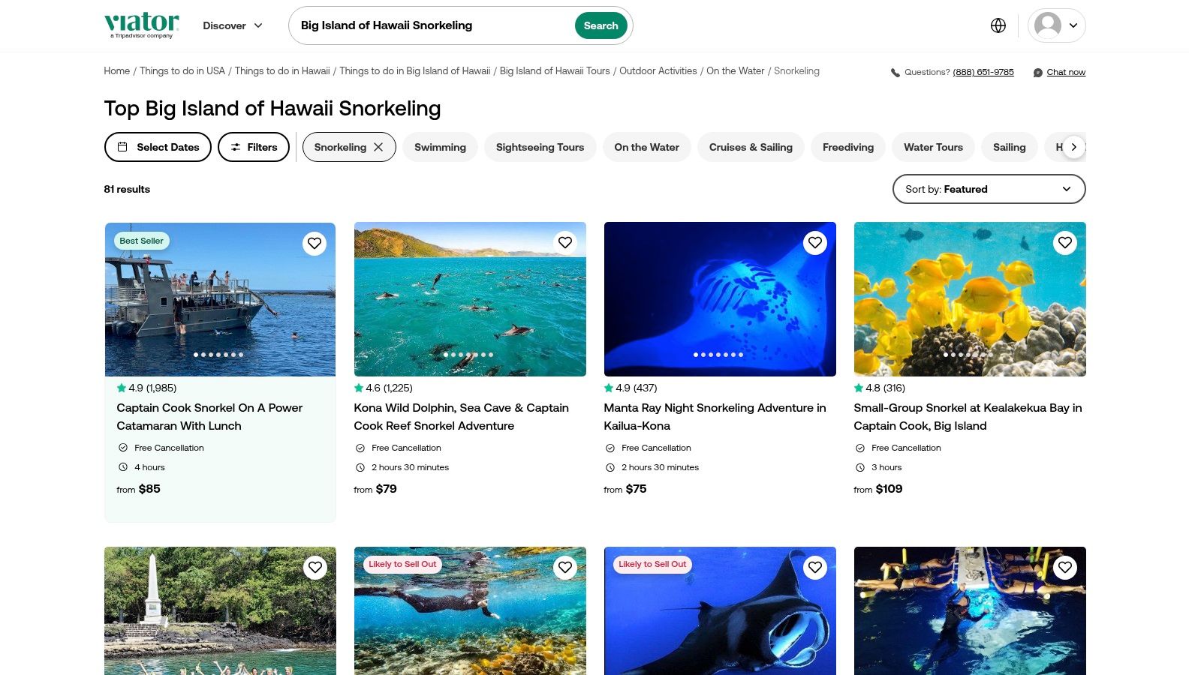
Task: Click the from $85 price
Action: (139, 489)
